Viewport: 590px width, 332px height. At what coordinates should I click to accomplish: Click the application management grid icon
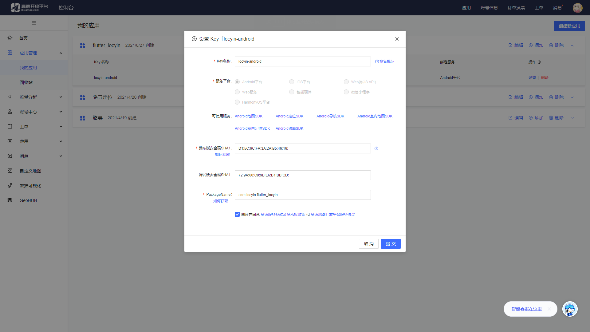[x=10, y=53]
